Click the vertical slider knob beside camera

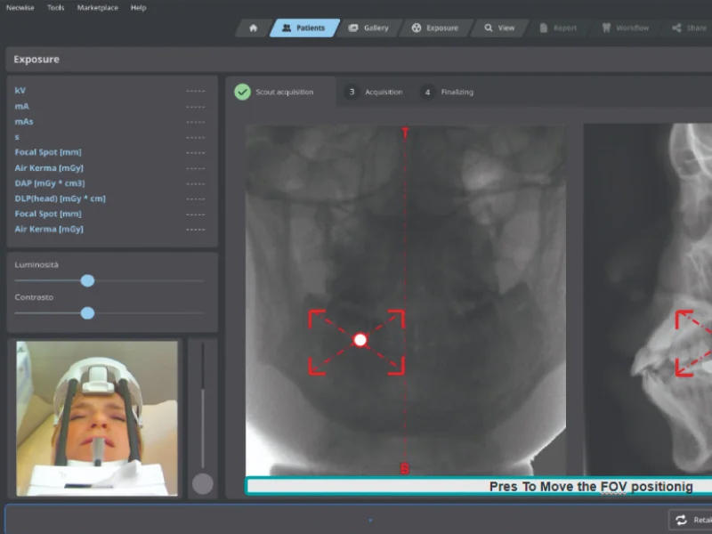[x=203, y=483]
